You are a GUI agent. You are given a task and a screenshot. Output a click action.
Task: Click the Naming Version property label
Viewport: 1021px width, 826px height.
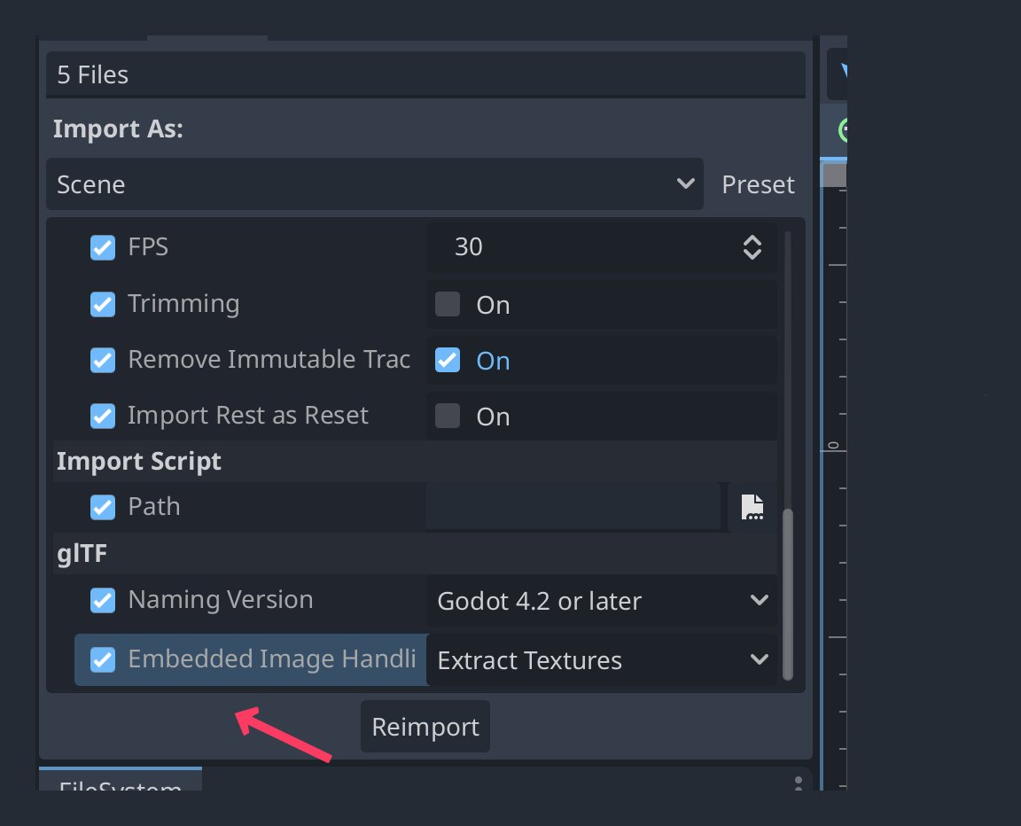221,600
